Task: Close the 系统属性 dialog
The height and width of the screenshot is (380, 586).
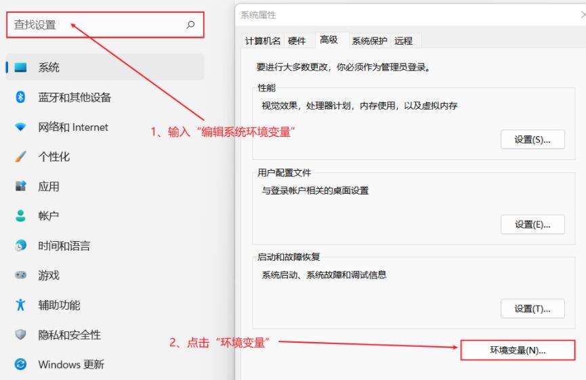Action: point(583,15)
